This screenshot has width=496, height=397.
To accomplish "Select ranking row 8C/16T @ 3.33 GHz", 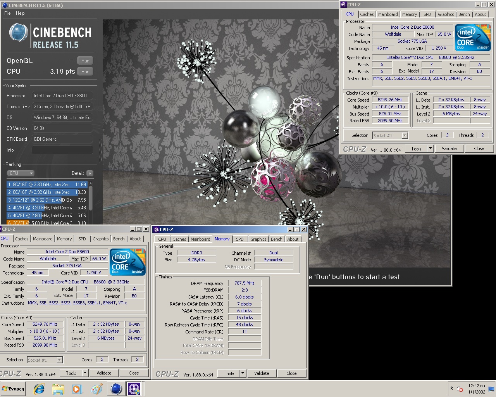I will (x=47, y=185).
